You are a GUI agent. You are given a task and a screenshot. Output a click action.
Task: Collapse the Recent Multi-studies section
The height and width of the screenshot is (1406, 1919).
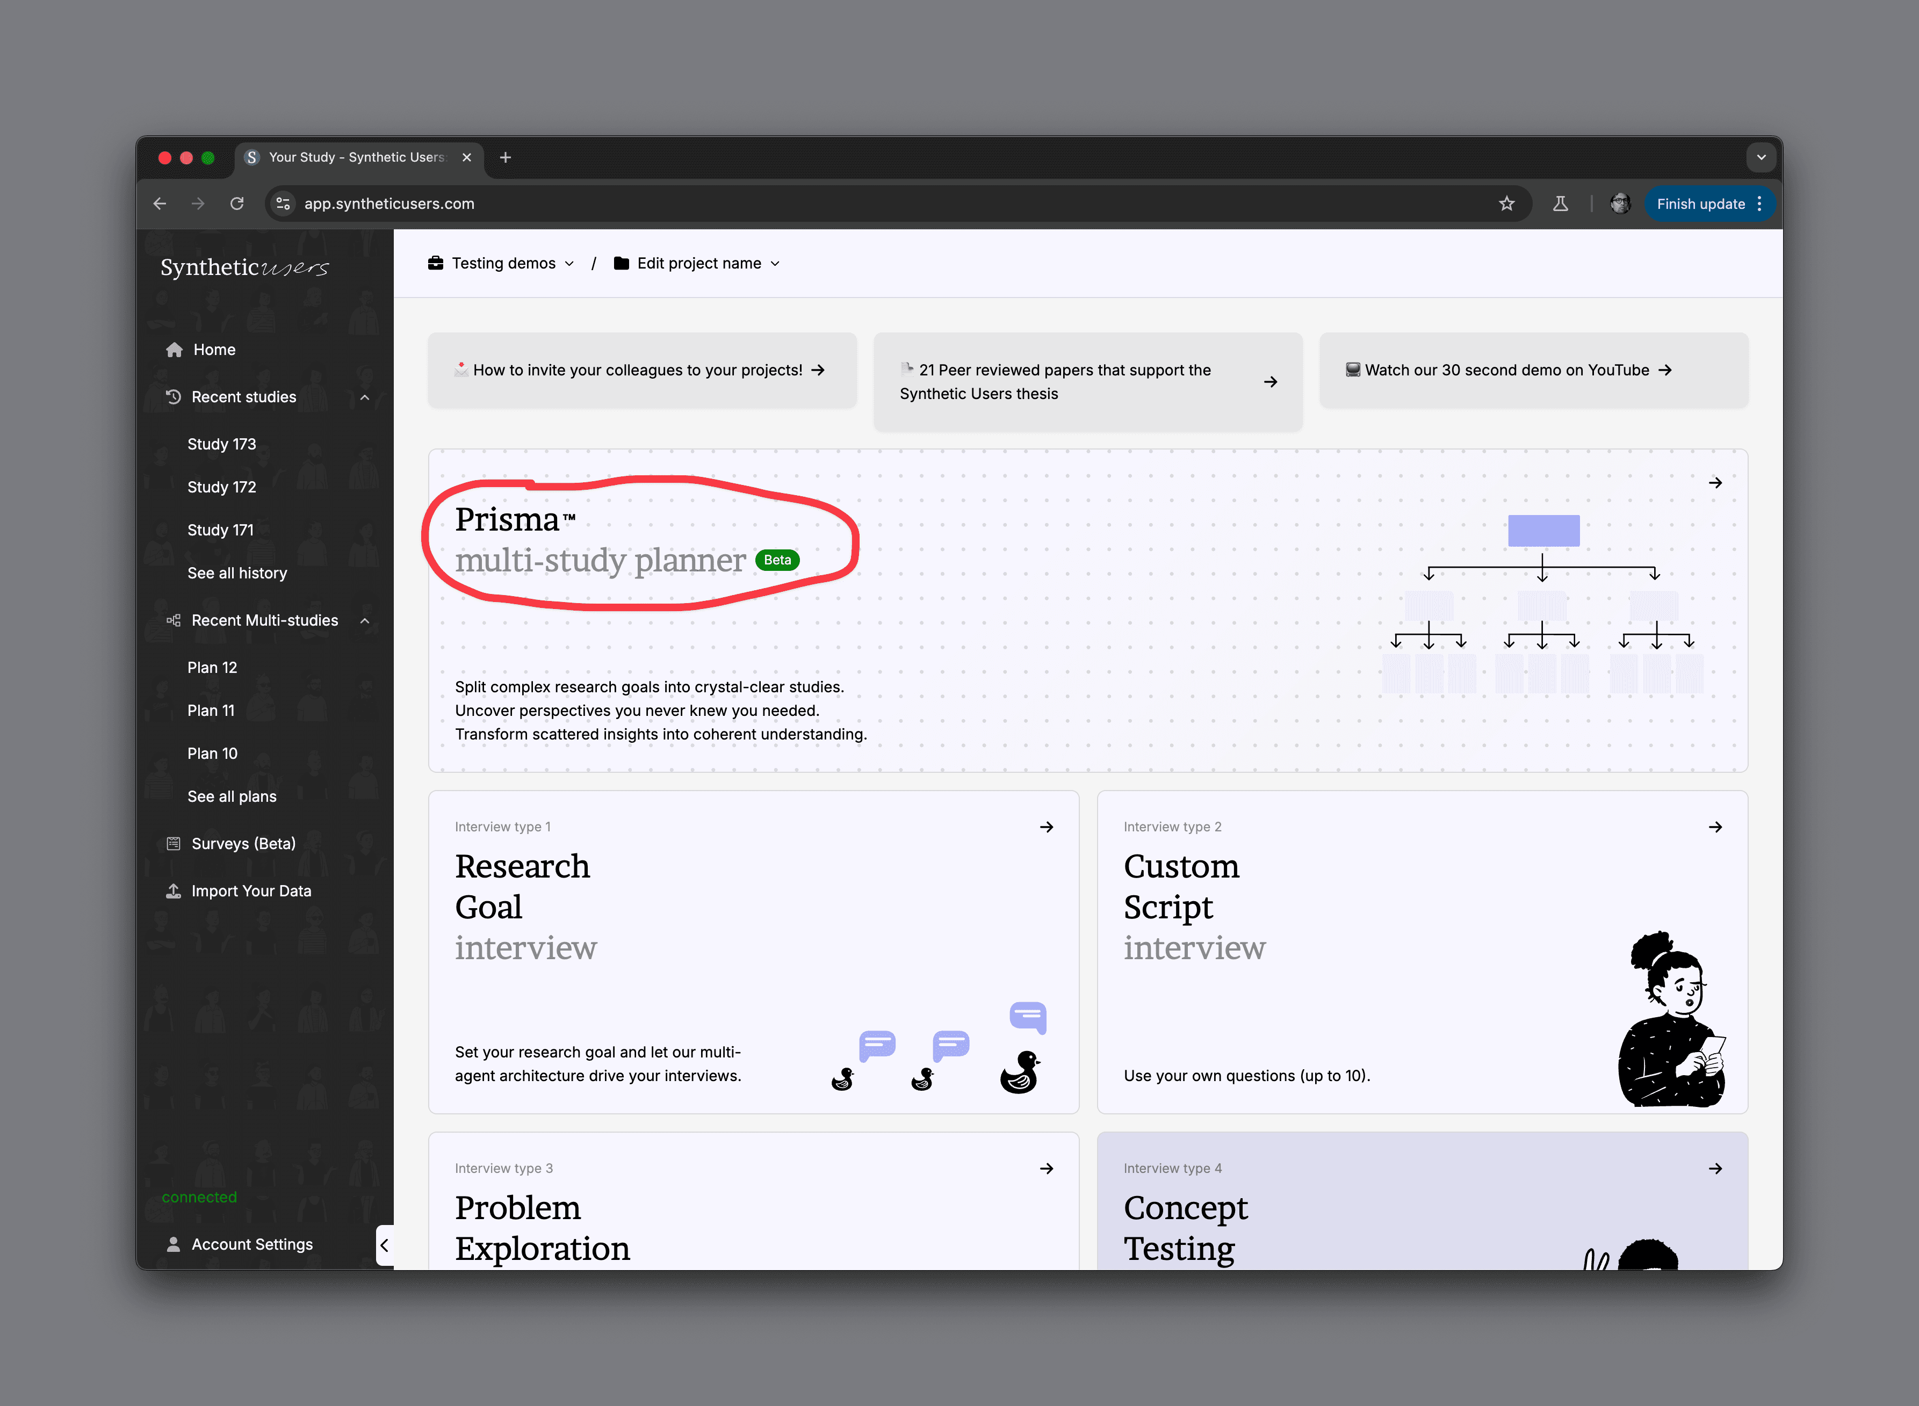click(x=365, y=620)
